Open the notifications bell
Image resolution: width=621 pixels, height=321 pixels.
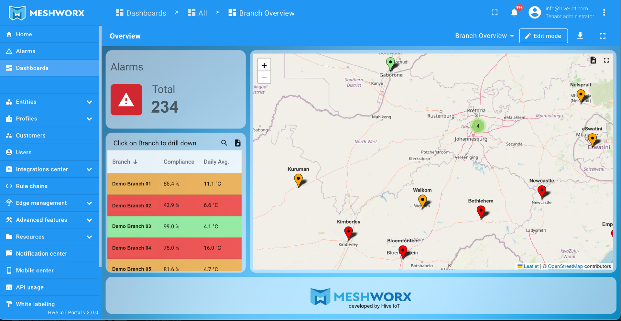514,13
